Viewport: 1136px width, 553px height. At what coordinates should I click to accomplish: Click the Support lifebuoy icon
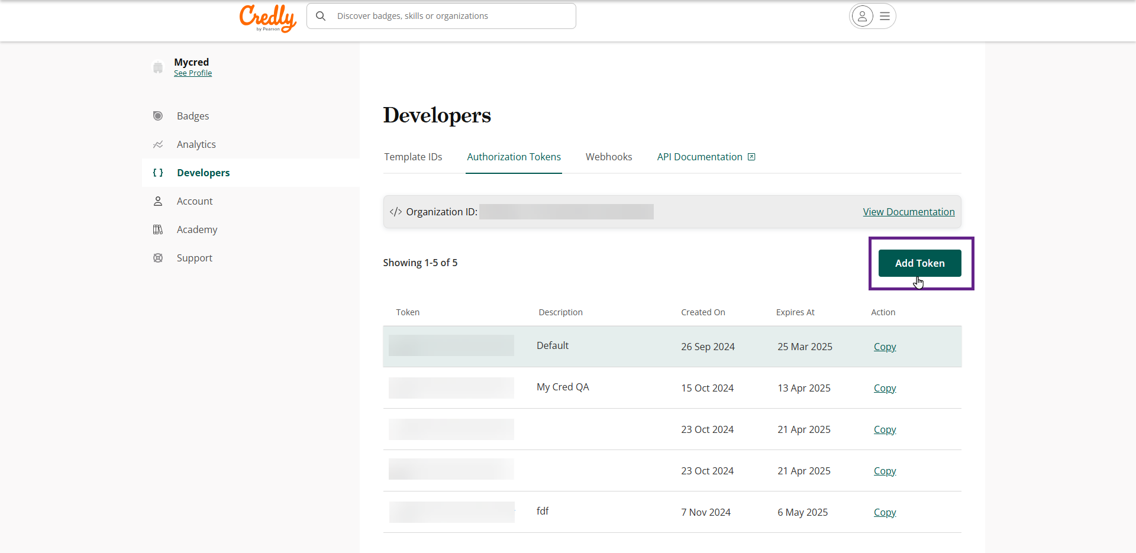pyautogui.click(x=158, y=258)
